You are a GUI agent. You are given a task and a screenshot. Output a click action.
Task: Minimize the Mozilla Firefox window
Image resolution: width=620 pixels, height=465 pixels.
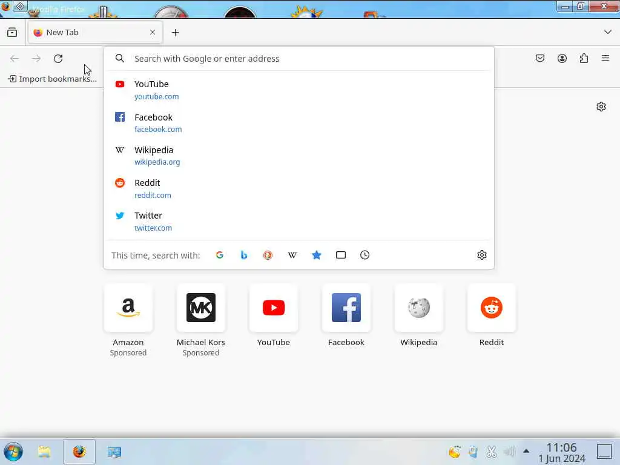tap(565, 7)
